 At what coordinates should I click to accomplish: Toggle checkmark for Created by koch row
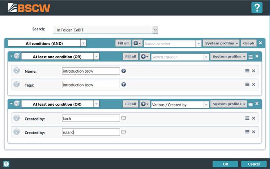click(17, 118)
